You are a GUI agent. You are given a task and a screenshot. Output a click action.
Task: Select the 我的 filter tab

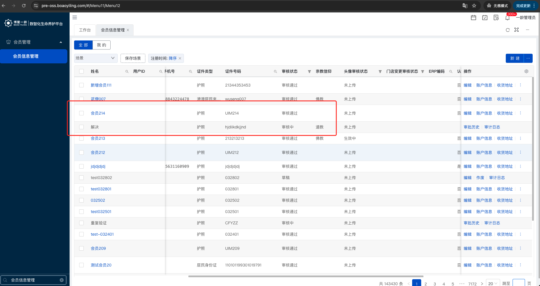(102, 45)
